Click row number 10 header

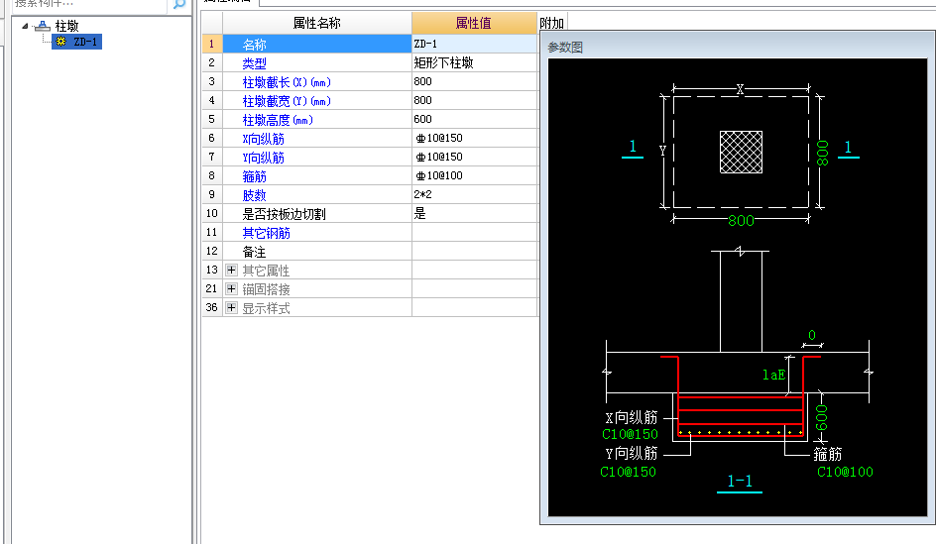point(212,214)
